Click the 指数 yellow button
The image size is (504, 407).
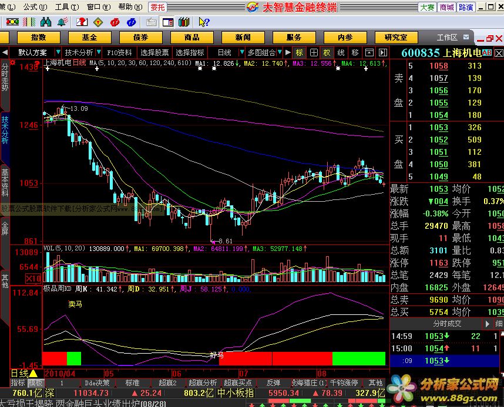pyautogui.click(x=39, y=37)
